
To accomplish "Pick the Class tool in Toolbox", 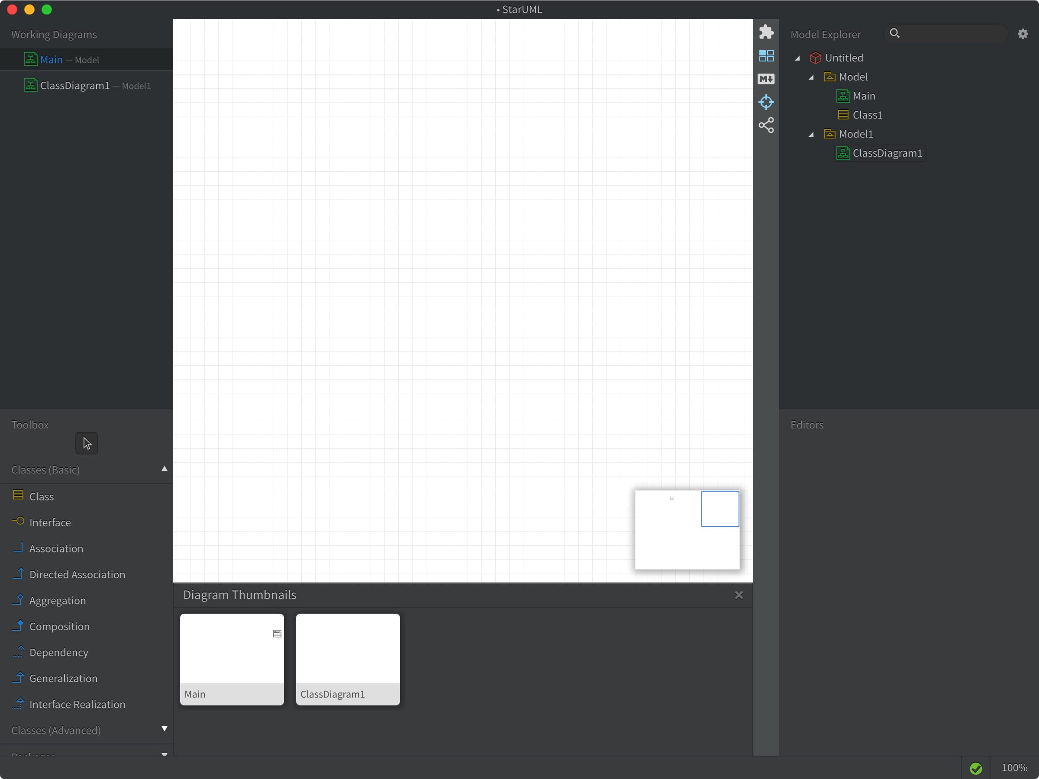I will pos(41,496).
